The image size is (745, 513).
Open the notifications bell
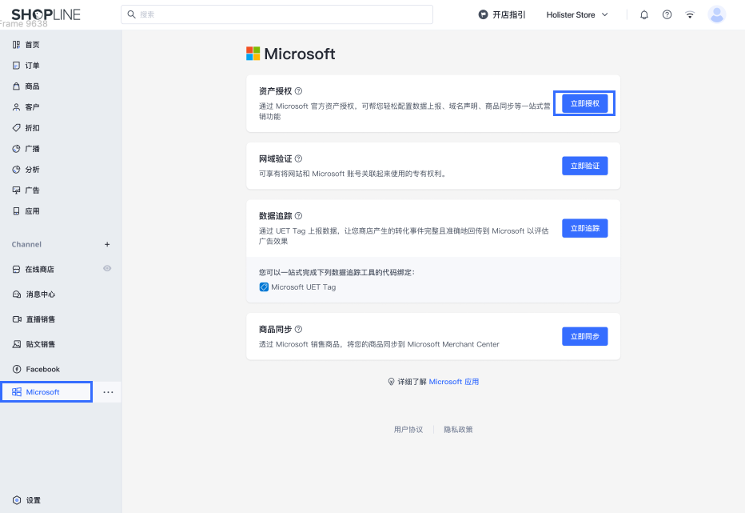point(644,14)
